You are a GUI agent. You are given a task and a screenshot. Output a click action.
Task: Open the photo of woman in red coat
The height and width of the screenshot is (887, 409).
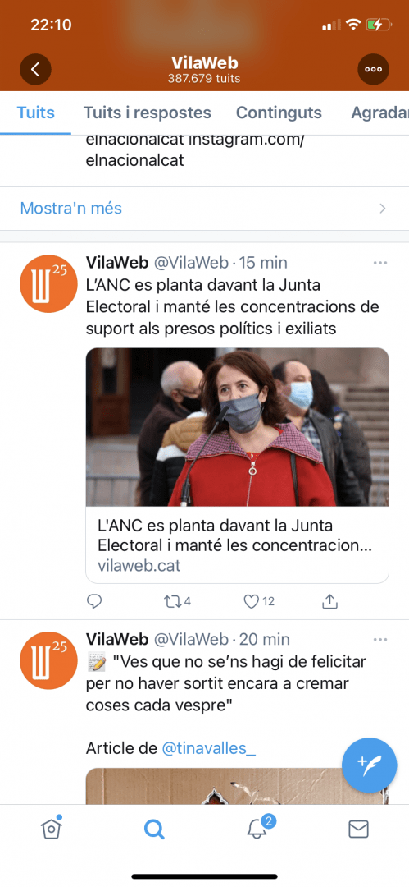tap(237, 427)
